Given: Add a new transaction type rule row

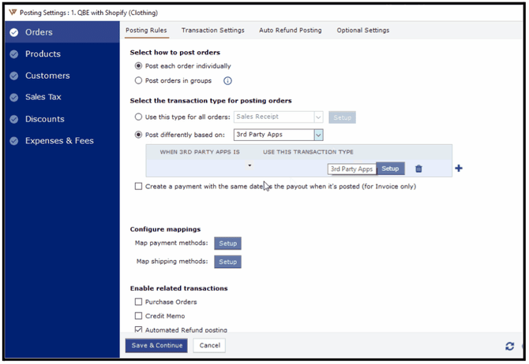Looking at the screenshot, I should pyautogui.click(x=459, y=168).
